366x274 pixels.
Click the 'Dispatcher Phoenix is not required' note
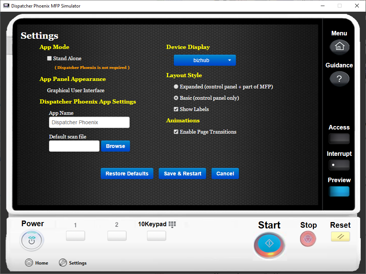tap(92, 68)
